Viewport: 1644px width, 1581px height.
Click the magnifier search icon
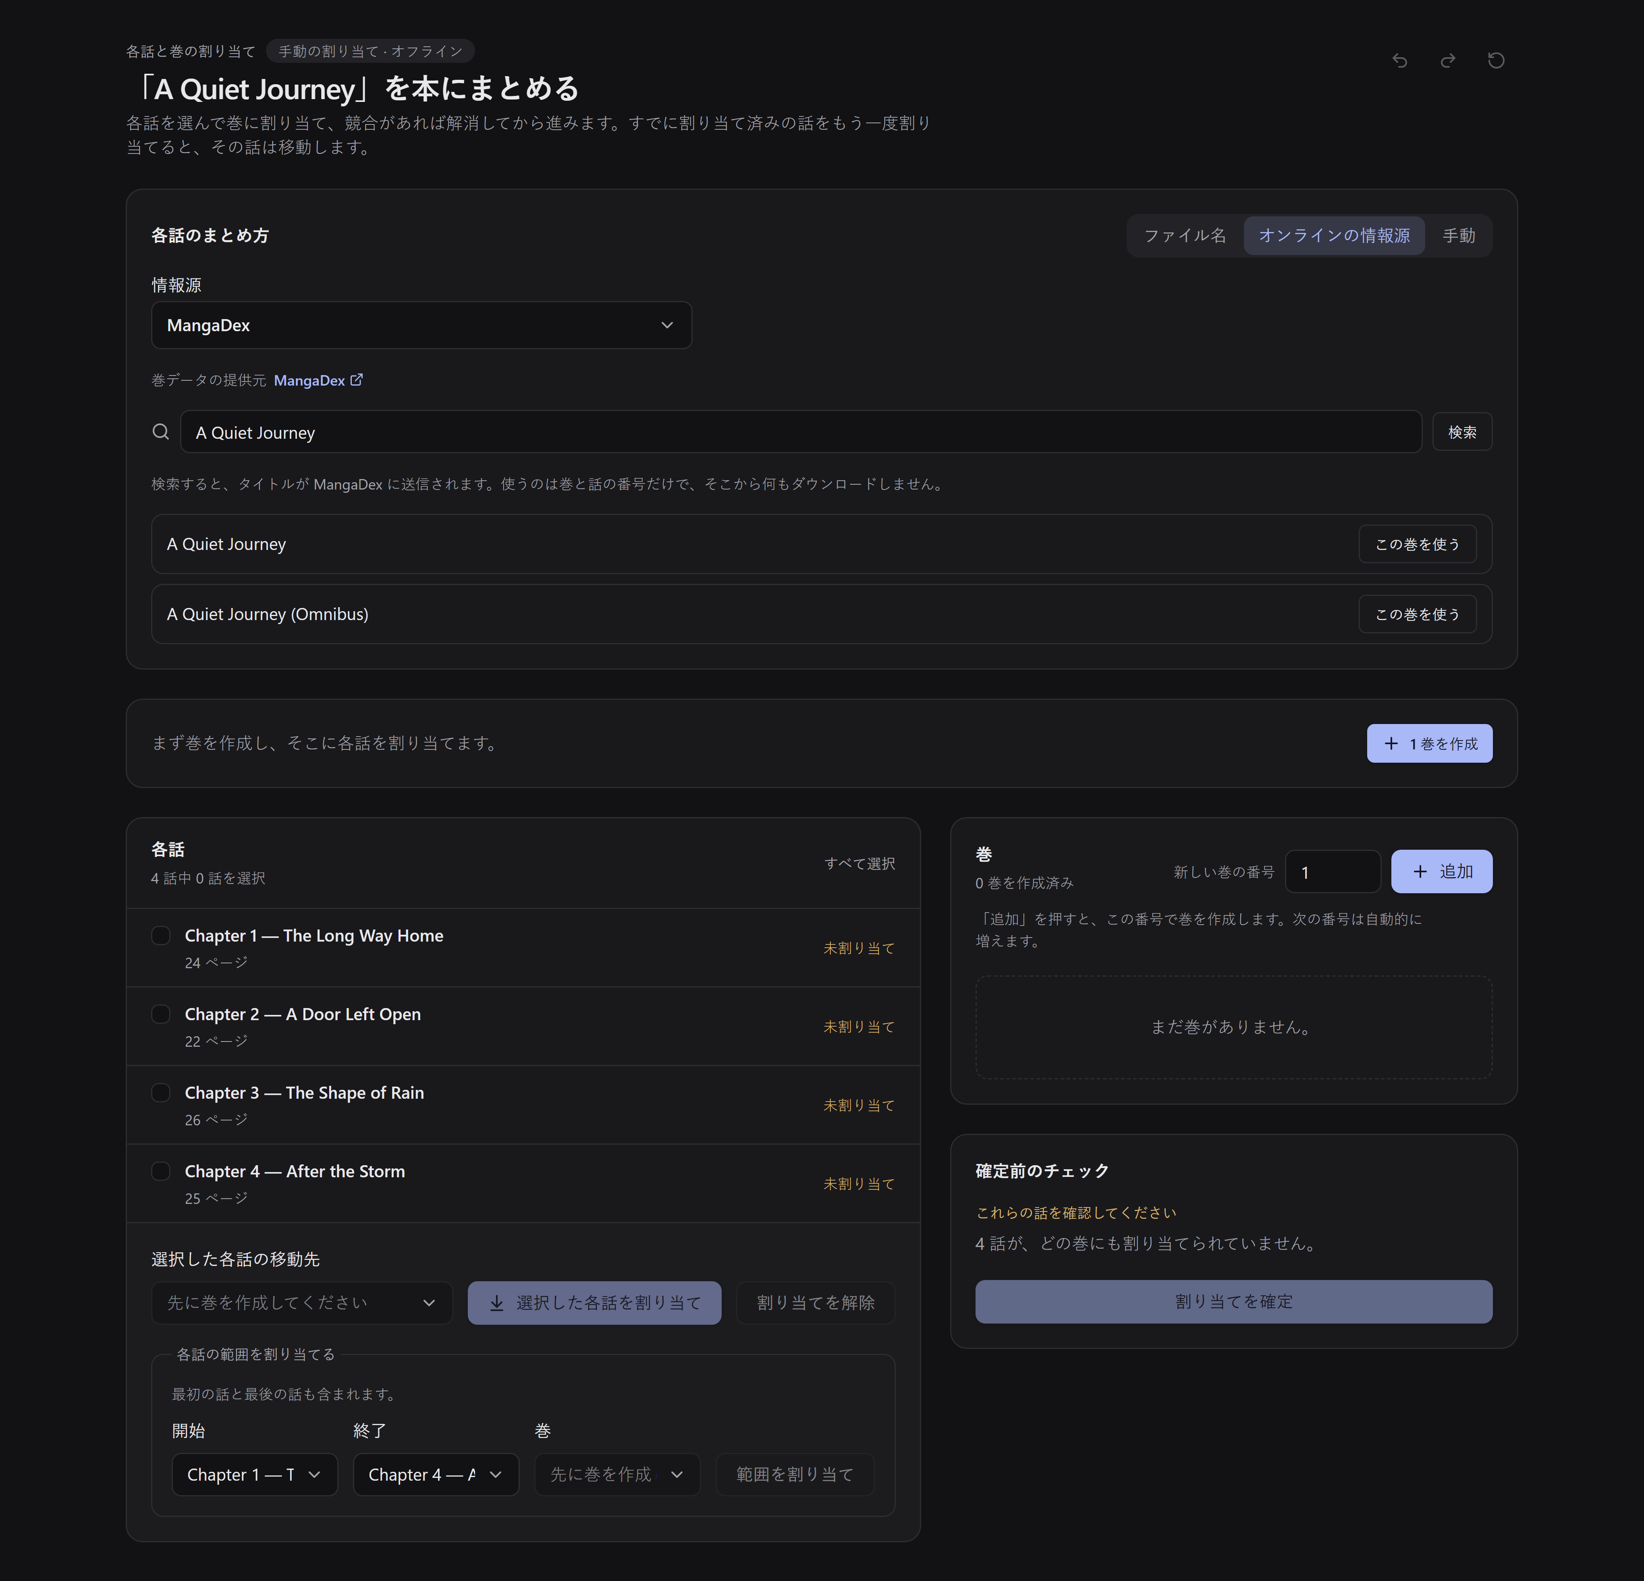[x=160, y=431]
